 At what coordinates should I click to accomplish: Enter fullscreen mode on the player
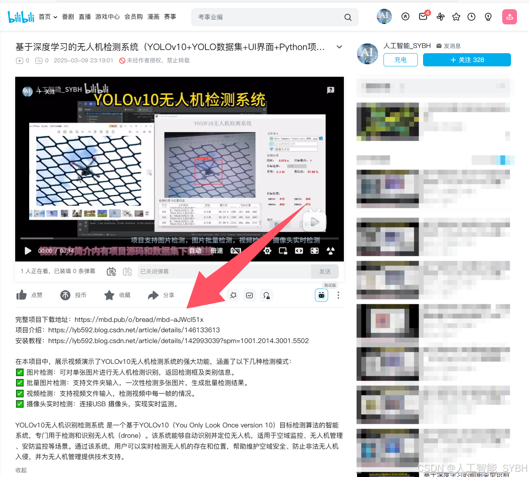315,251
